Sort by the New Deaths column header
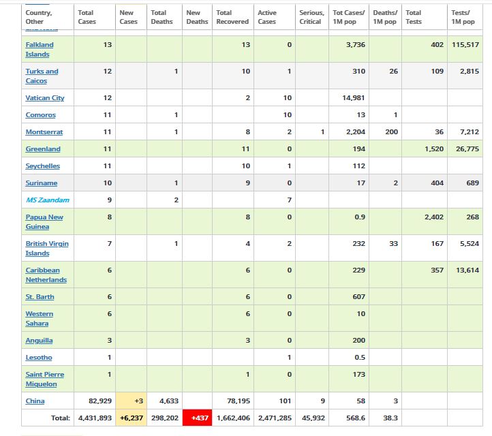Screen dimensions: 492x436 click(197, 17)
